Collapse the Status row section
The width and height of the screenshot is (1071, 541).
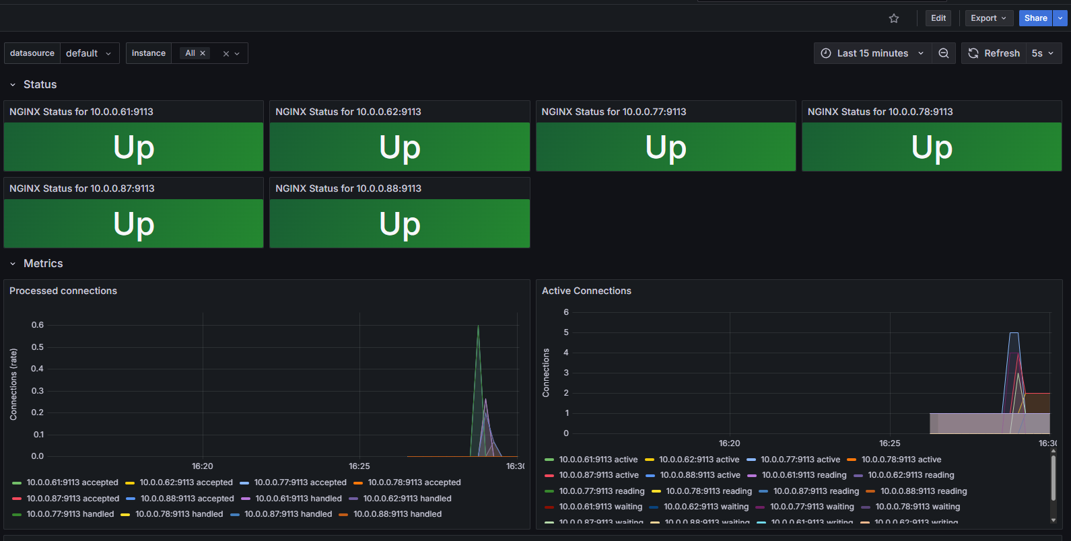coord(13,85)
